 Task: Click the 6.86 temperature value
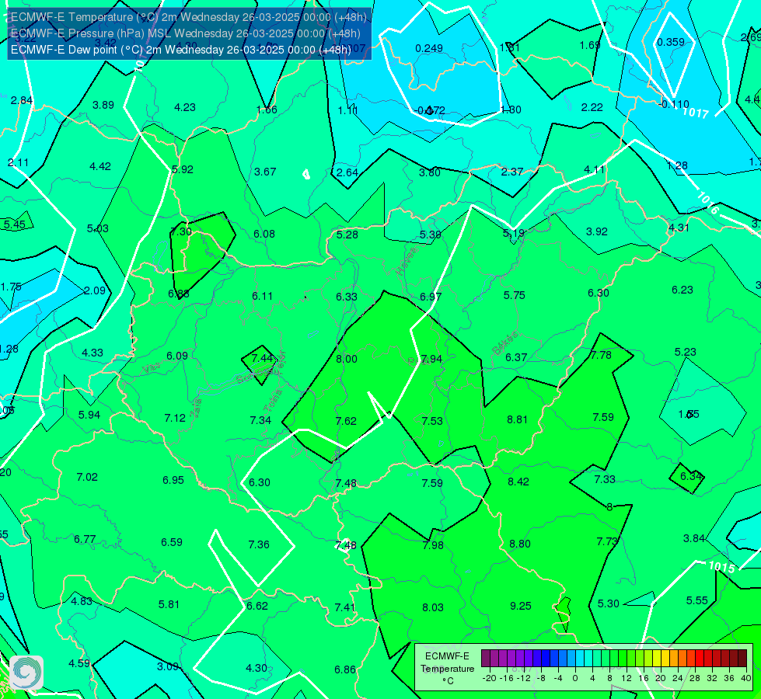(345, 670)
